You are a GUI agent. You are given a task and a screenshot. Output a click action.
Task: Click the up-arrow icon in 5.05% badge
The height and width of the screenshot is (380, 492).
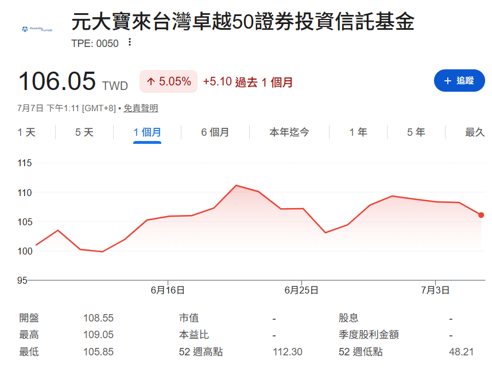151,82
